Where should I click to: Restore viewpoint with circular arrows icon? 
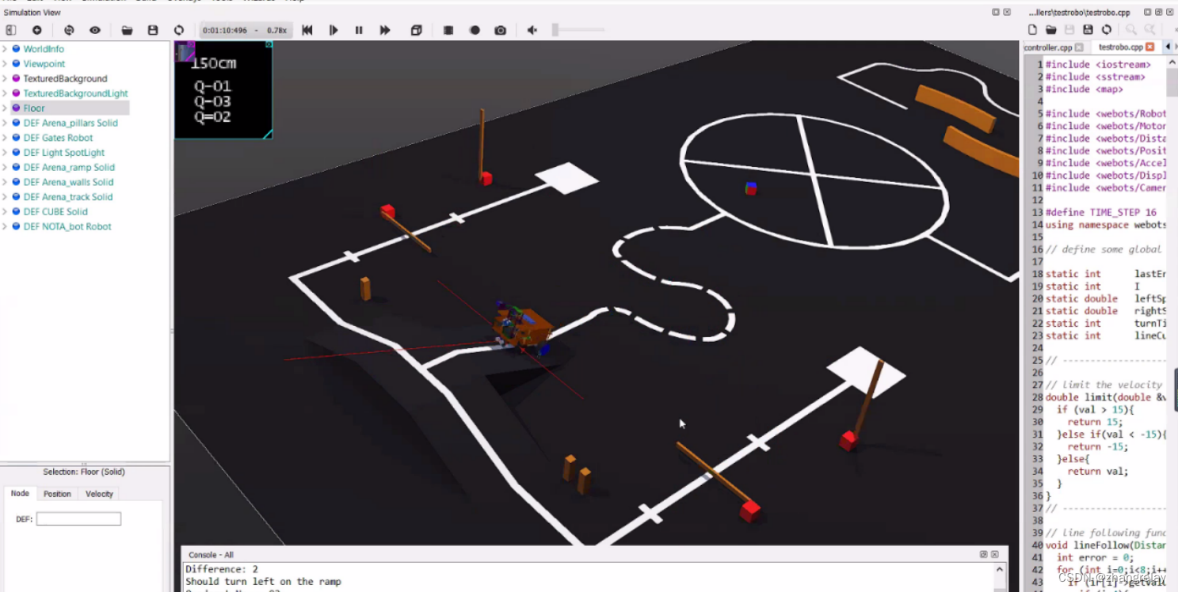(x=69, y=30)
